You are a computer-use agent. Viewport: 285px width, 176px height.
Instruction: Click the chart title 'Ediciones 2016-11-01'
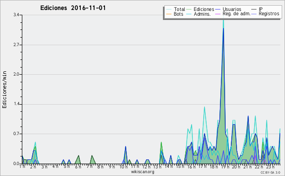pyautogui.click(x=73, y=8)
